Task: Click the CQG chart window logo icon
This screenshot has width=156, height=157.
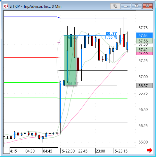Action: [x=5, y=6]
